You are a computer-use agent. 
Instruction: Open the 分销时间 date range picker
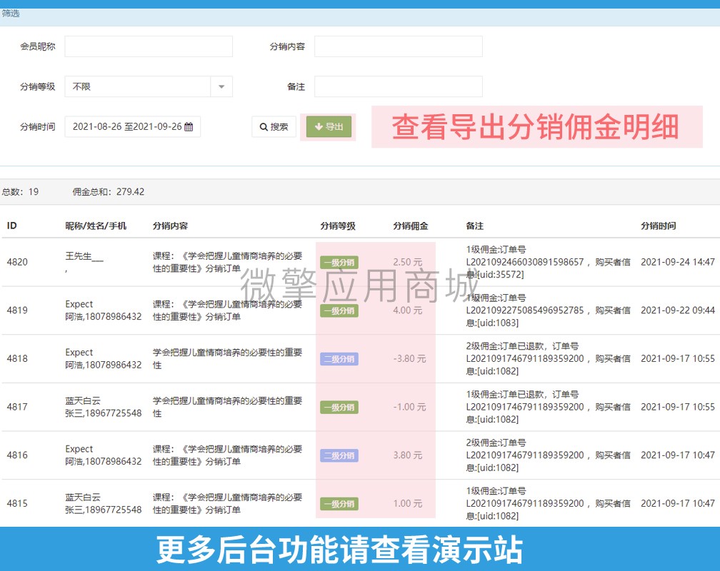pos(132,126)
